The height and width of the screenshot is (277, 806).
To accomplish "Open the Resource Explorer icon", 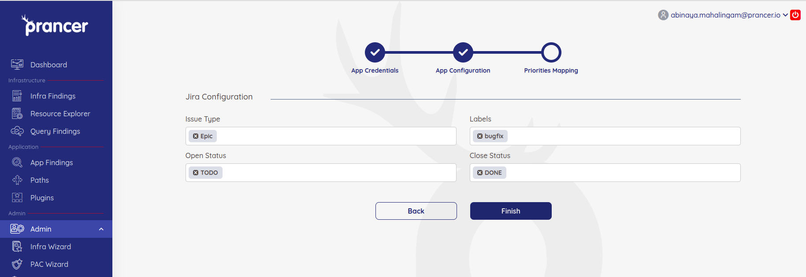I will 17,114.
